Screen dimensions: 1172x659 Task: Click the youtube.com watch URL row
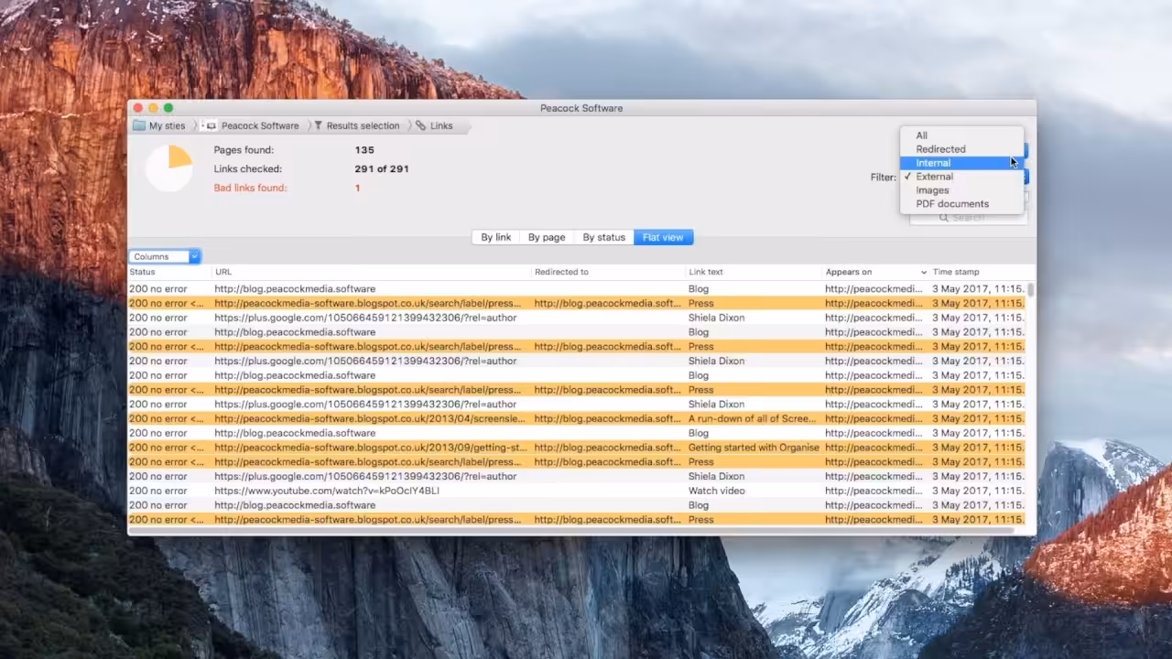[327, 491]
